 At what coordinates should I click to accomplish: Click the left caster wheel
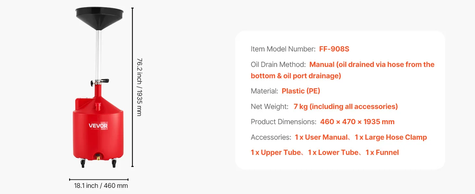[x=83, y=164]
